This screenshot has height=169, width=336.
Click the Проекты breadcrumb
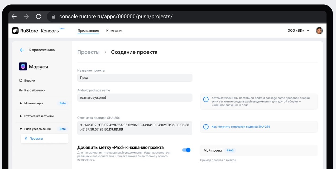pyautogui.click(x=88, y=52)
